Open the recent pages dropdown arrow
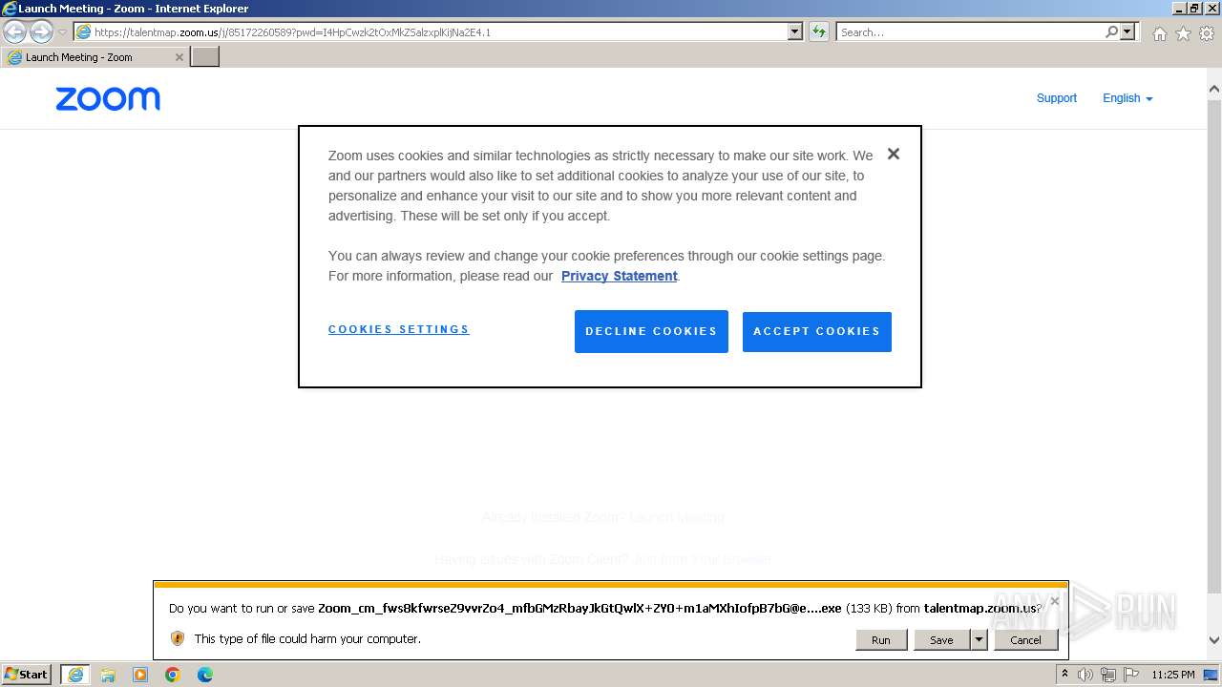This screenshot has width=1222, height=687. 62,32
